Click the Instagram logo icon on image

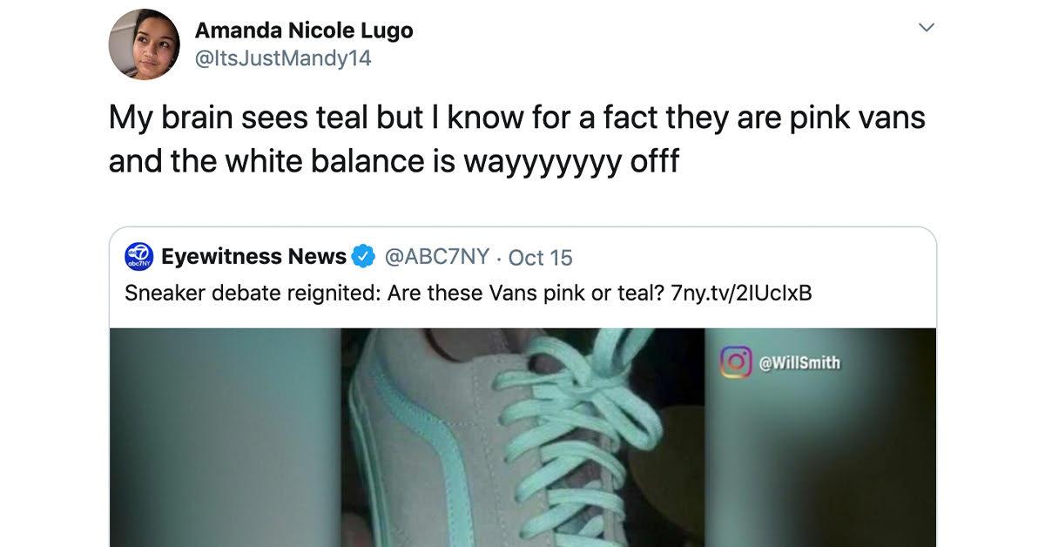736,362
